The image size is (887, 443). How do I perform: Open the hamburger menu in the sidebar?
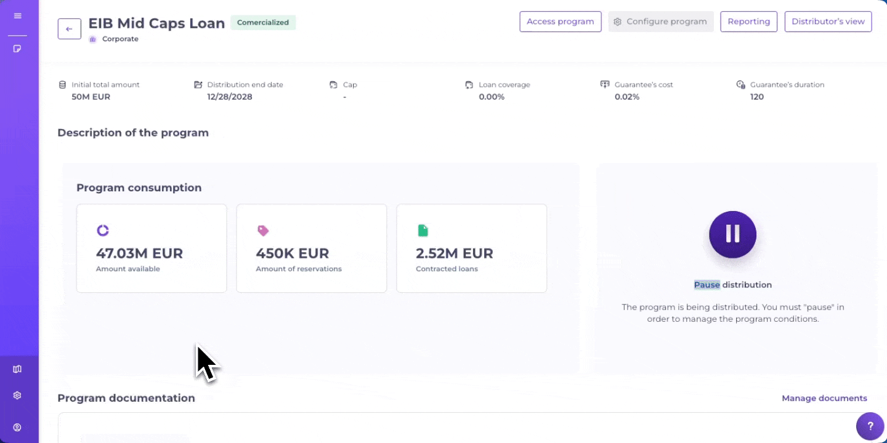(17, 16)
